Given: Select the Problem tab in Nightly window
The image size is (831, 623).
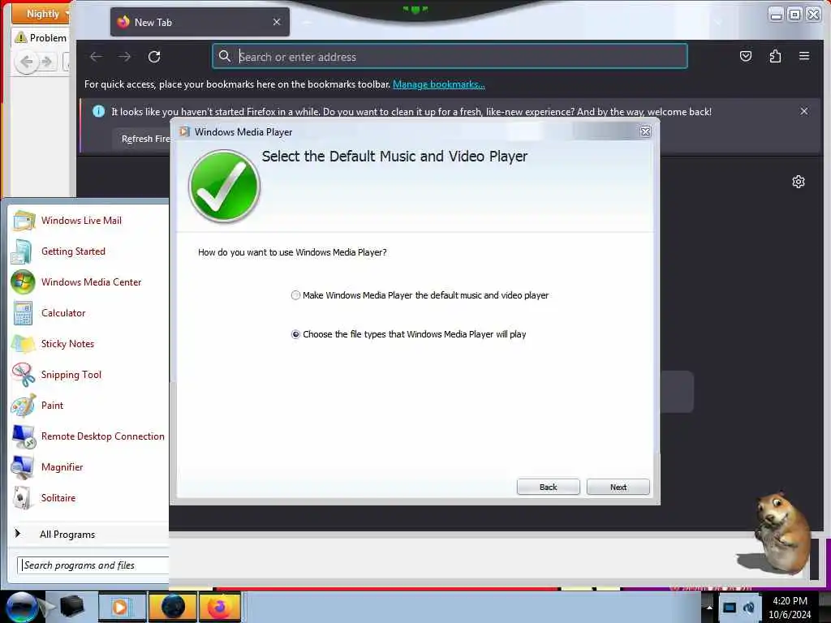Looking at the screenshot, I should tap(41, 37).
